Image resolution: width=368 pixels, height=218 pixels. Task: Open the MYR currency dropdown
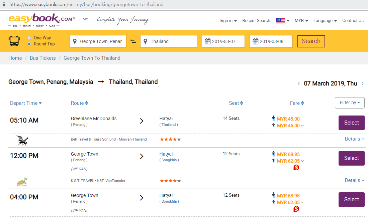point(301,21)
